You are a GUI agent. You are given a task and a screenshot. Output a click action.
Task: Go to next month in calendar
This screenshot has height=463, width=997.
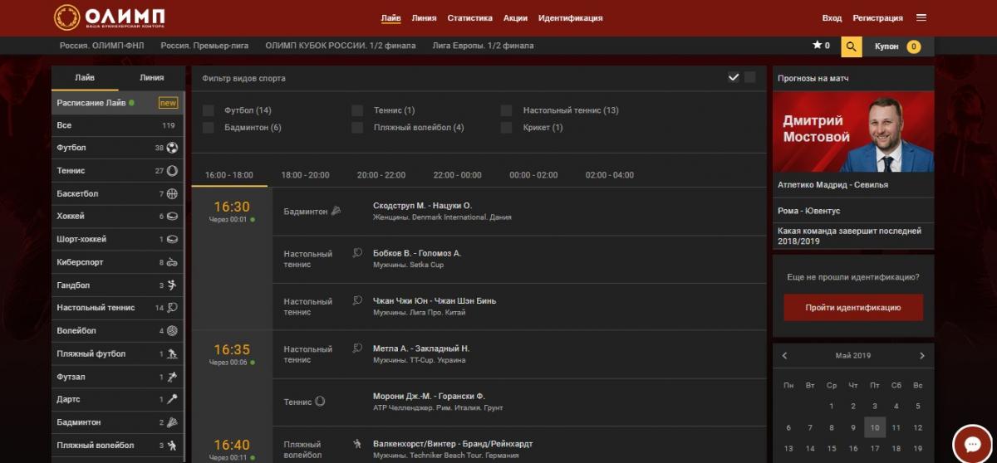click(921, 356)
